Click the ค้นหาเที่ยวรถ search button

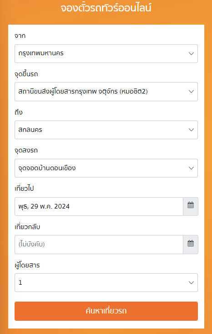point(106,311)
